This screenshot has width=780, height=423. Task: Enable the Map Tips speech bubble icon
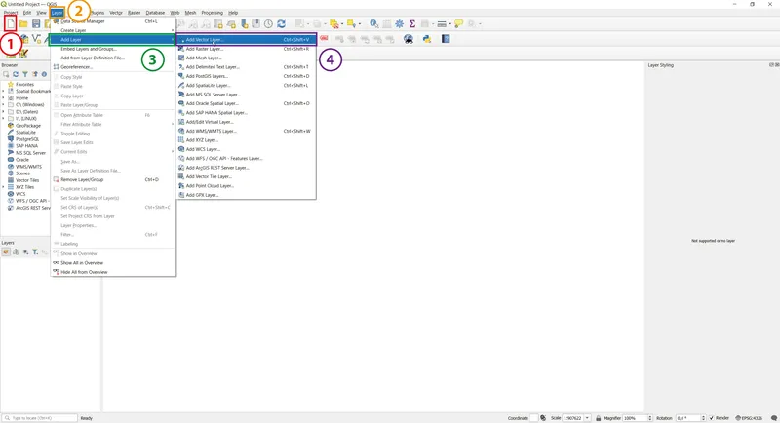pyautogui.click(x=458, y=23)
